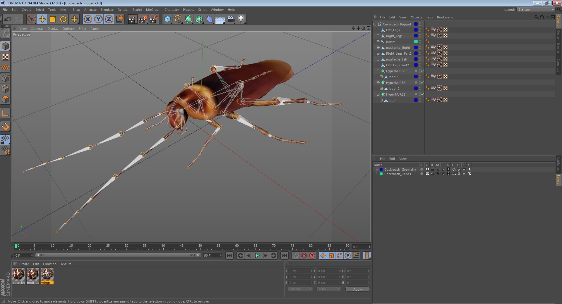Toggle Right_Legs visibility dots
The width and height of the screenshot is (562, 304).
tap(420, 36)
